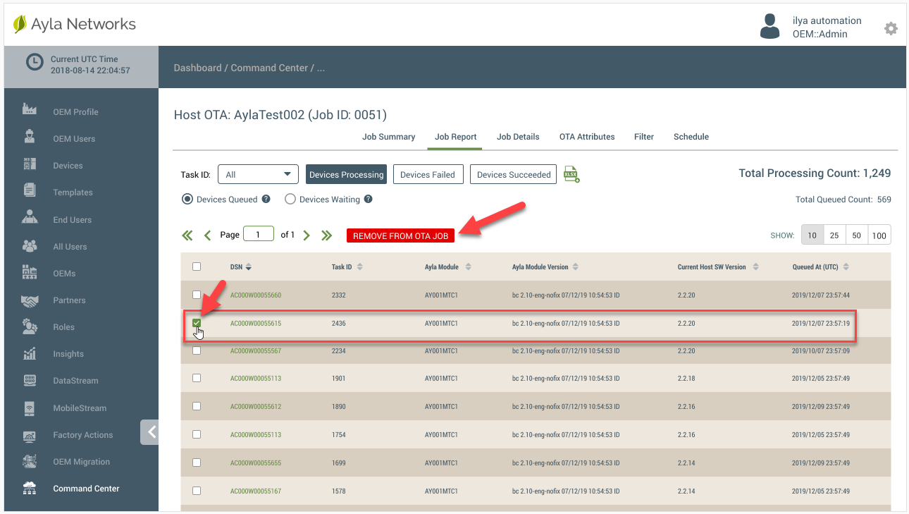Click the Command Center cloud icon
Screen dimensions: 909x514
click(x=30, y=488)
